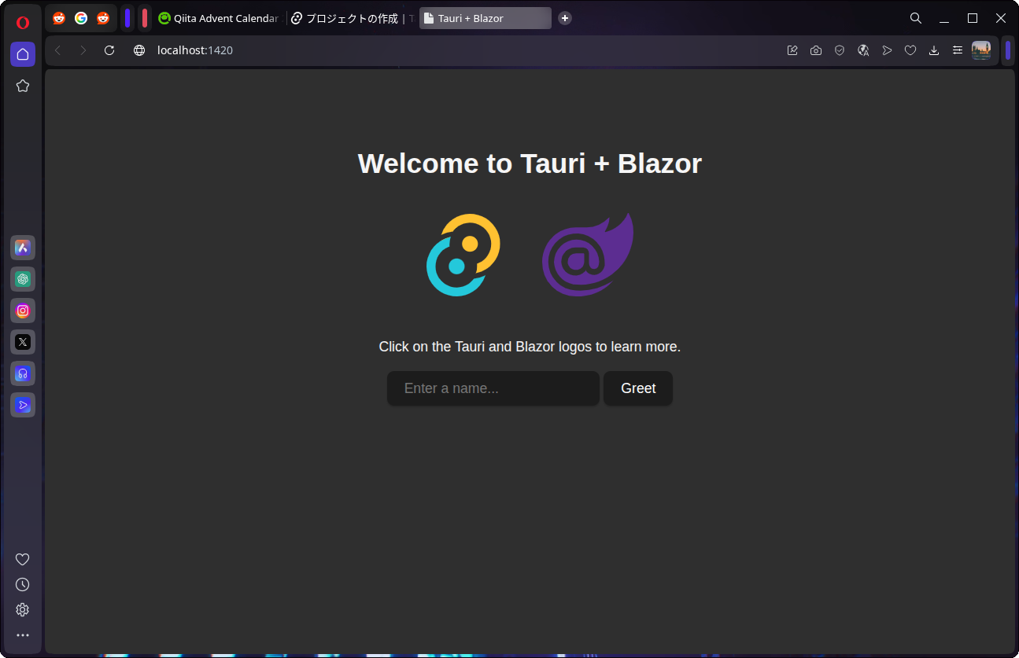Open sidebar heart icon near bottom
The height and width of the screenshot is (658, 1019).
point(23,559)
